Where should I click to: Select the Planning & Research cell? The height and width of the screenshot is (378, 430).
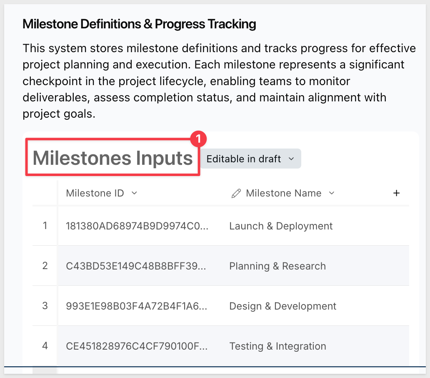click(277, 266)
